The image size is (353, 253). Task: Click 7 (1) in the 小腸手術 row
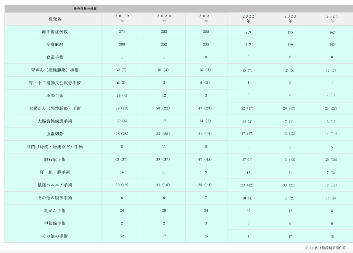(x=331, y=95)
